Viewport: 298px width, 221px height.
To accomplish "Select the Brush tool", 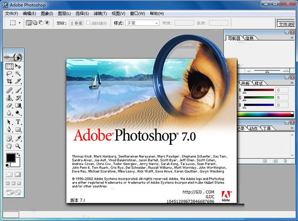I will (18, 90).
